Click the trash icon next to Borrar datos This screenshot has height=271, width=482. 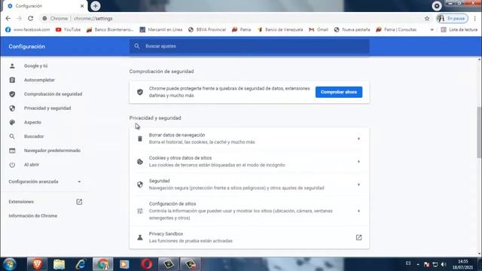click(140, 139)
